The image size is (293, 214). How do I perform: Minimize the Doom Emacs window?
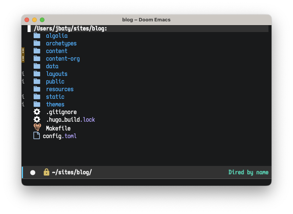click(x=34, y=20)
